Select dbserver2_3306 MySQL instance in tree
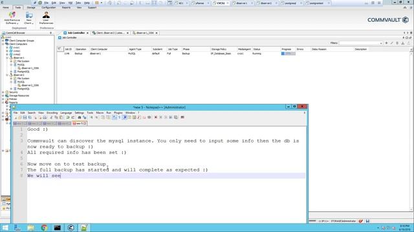414x232 pixels. pos(30,85)
